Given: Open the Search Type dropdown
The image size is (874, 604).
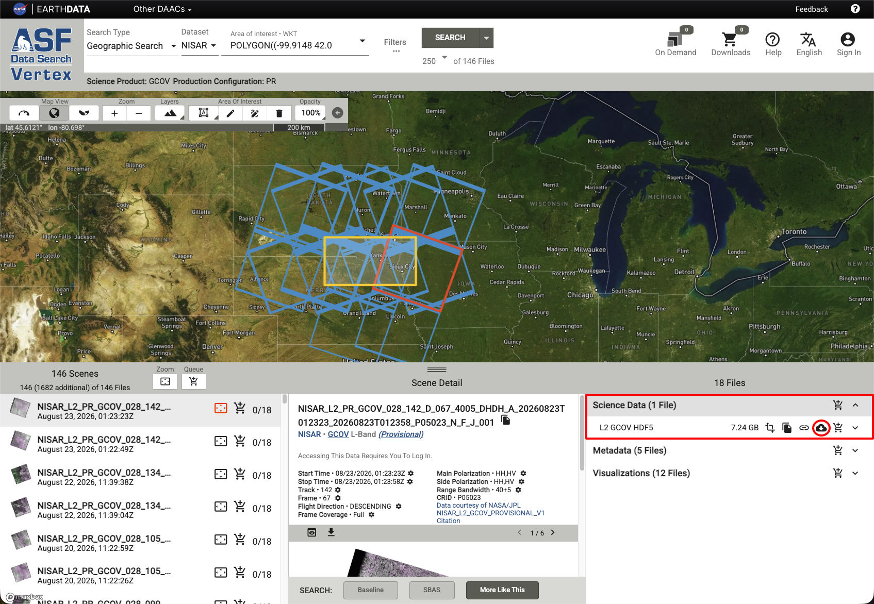Looking at the screenshot, I should pos(131,46).
